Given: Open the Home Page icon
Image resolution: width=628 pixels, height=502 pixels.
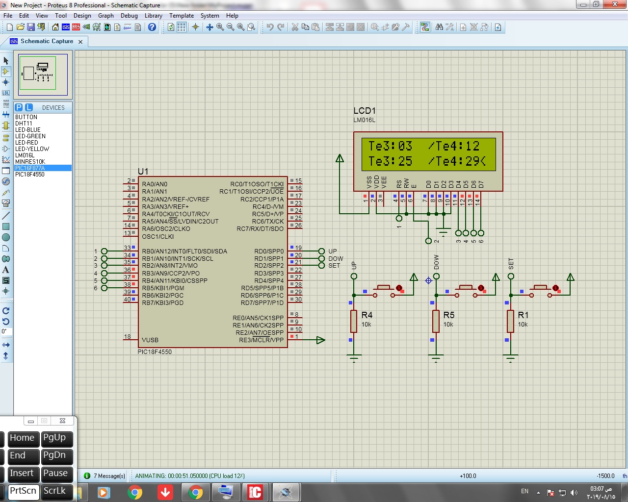Looking at the screenshot, I should coord(55,27).
